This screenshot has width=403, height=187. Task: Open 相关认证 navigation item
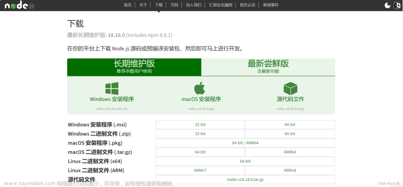[x=247, y=5]
